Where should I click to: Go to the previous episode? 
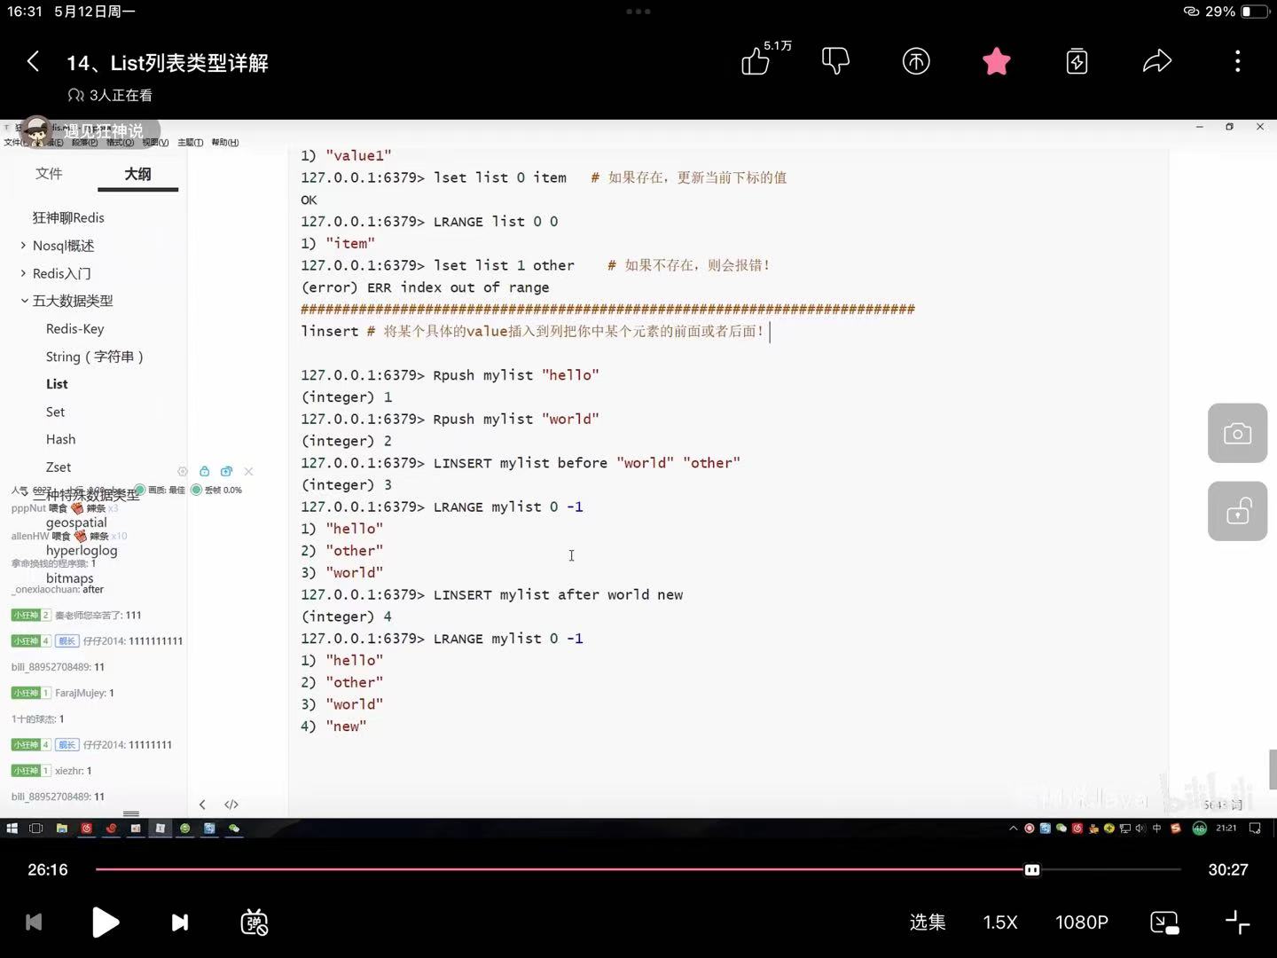(x=34, y=923)
